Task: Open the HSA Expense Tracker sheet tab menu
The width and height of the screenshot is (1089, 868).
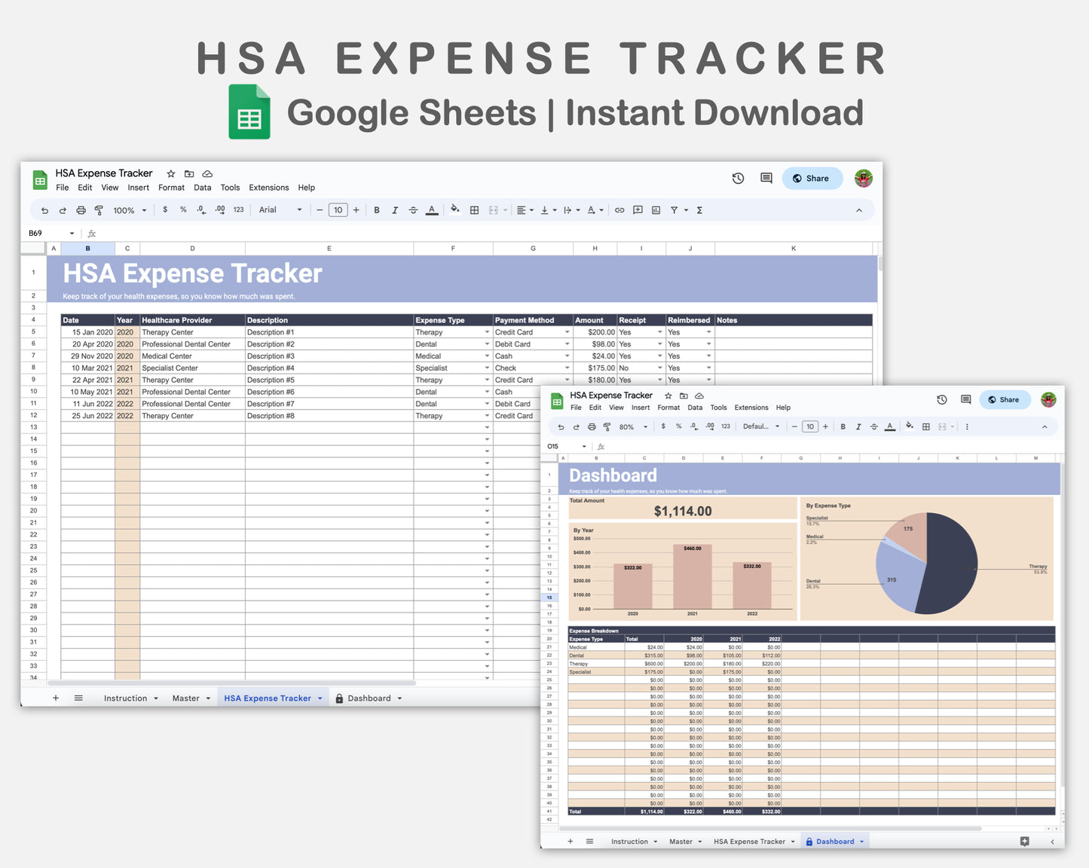Action: pos(320,698)
